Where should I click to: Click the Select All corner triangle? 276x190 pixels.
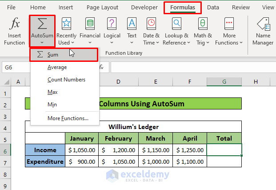(7, 82)
